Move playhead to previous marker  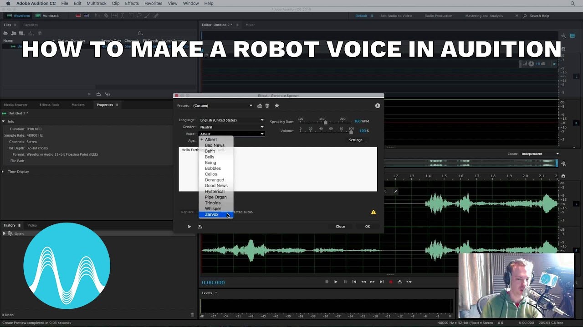[x=354, y=282]
